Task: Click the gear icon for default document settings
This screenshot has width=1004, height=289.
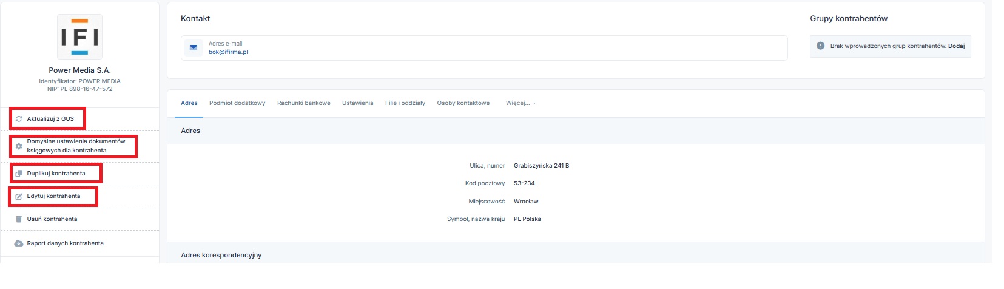Action: pos(19,146)
